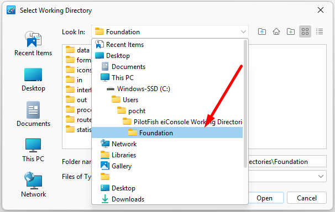Click the Cancel button
The height and width of the screenshot is (212, 335).
tap(307, 198)
